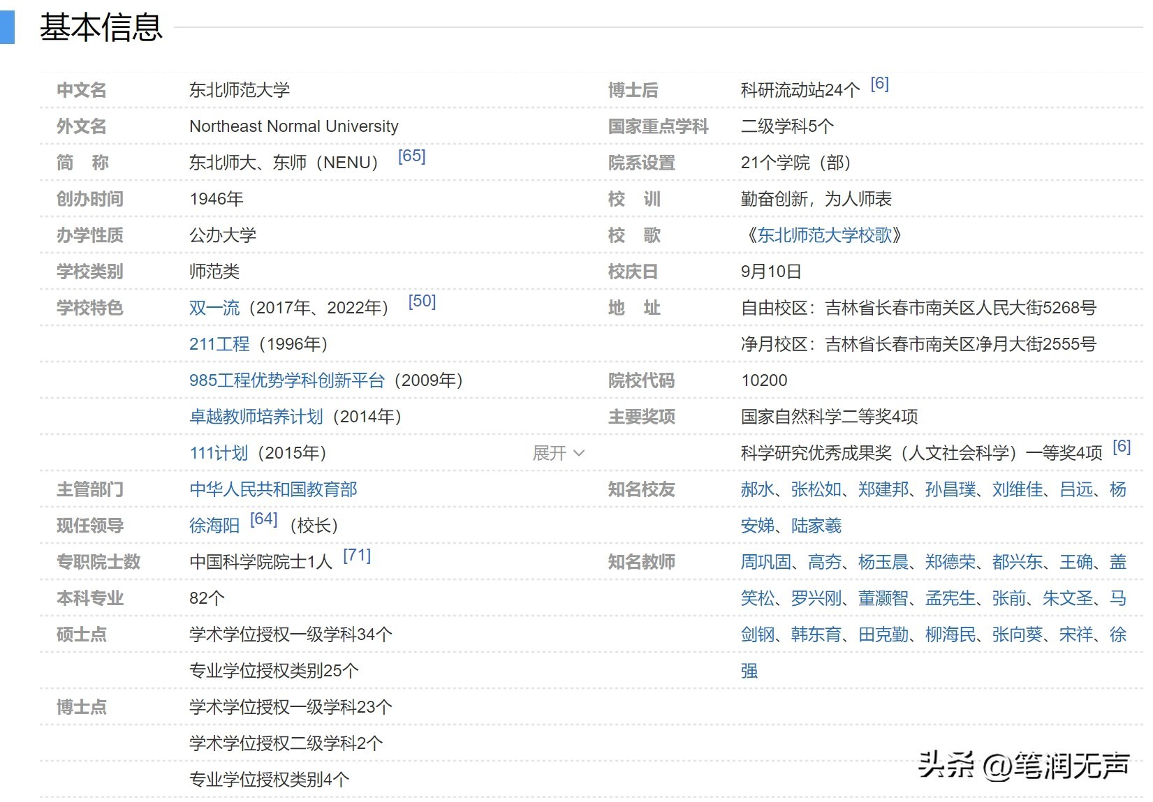Select 国家自然科学二等奖4项 text
Image resolution: width=1153 pixels, height=802 pixels.
(829, 417)
